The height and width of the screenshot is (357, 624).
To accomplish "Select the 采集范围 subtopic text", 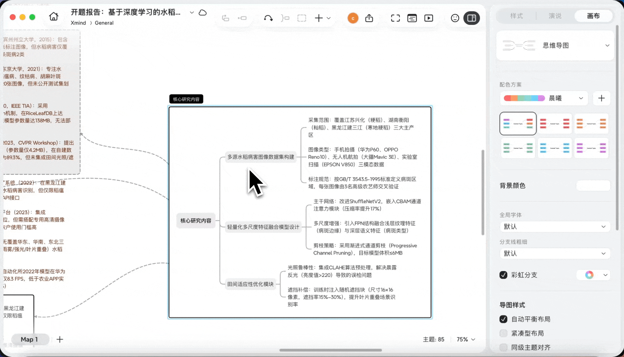I will (361, 128).
